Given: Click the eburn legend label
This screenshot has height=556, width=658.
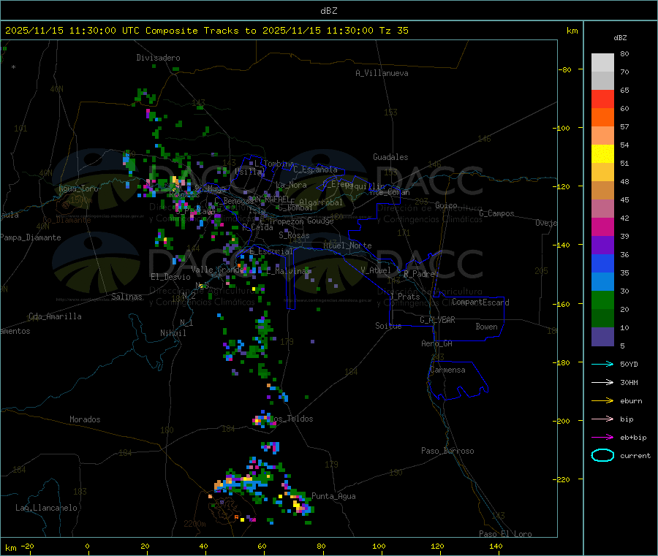Looking at the screenshot, I should coord(631,401).
